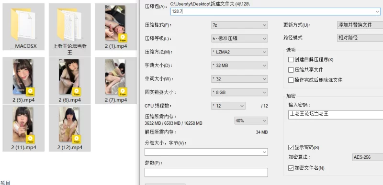Open the 压缩格式 dropdown showing 7z
383x185 pixels.
[x=239, y=25]
